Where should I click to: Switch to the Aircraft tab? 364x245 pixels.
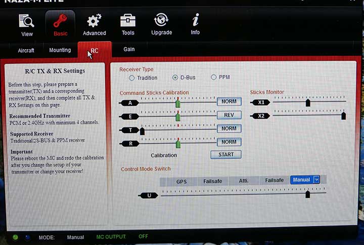(x=26, y=51)
